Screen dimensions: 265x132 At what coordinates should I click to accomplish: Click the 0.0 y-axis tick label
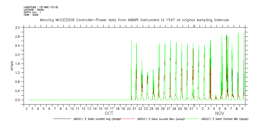click(x=18, y=100)
